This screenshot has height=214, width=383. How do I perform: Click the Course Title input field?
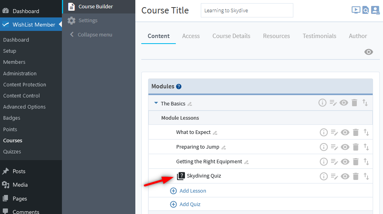(247, 10)
